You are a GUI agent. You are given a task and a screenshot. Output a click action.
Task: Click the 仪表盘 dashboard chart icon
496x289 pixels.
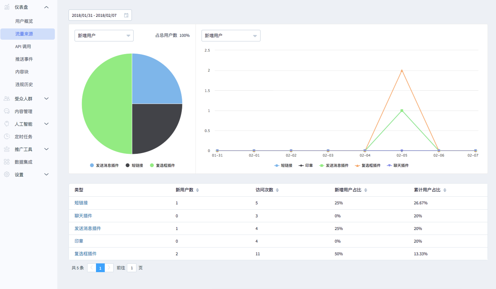7,7
